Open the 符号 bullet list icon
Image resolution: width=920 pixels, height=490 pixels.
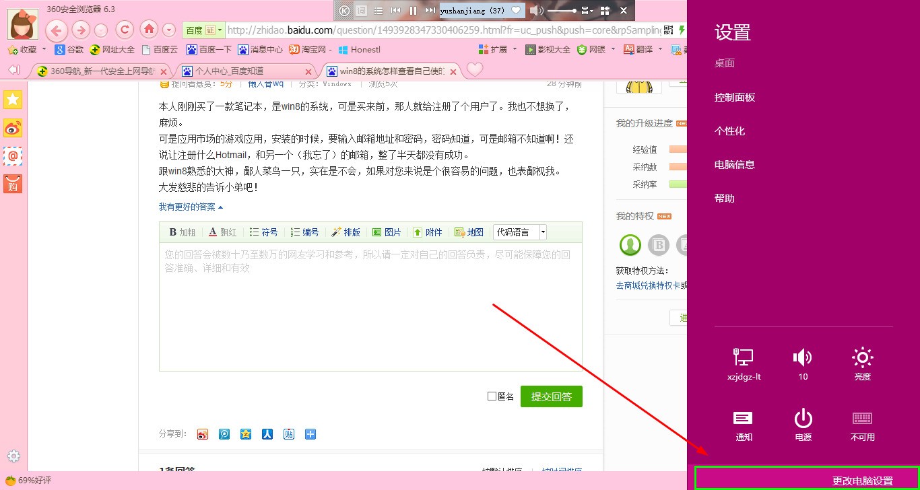pos(263,232)
